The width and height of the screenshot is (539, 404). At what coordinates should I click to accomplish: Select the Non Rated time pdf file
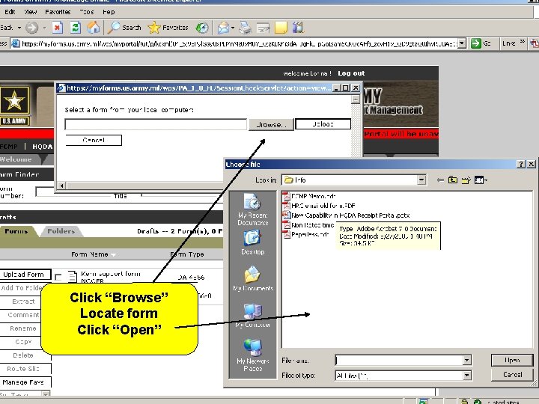(308, 225)
